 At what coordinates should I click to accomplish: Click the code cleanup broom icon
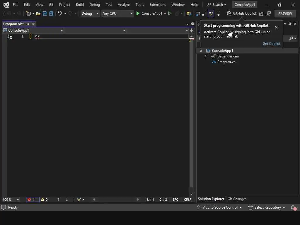tap(79, 199)
